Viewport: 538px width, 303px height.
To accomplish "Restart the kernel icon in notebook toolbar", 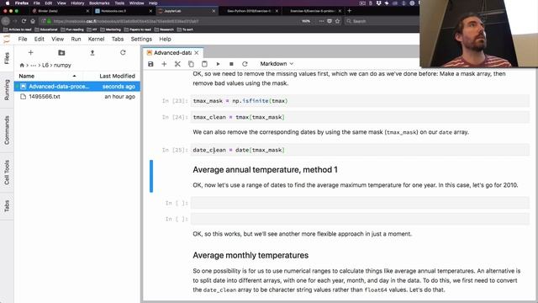I will click(x=245, y=64).
